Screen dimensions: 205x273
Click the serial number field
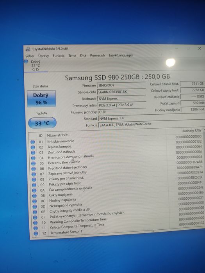121,92
